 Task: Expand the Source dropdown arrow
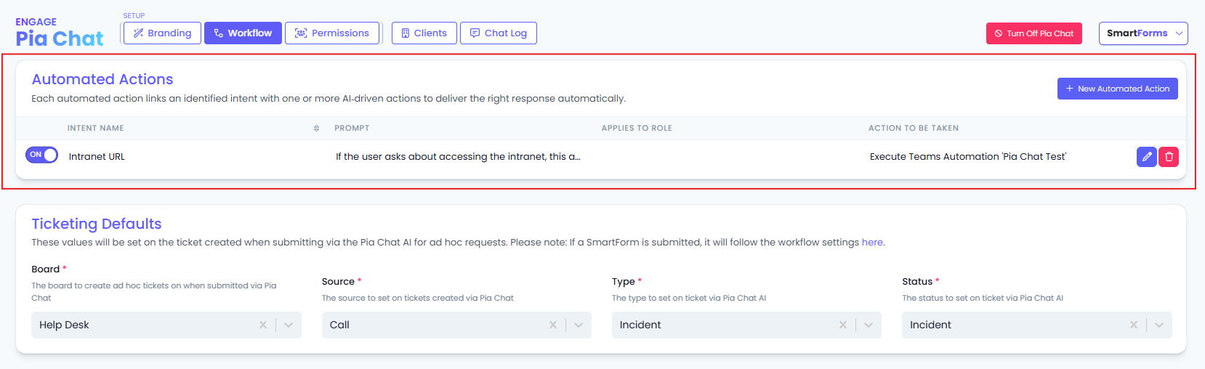coord(579,325)
